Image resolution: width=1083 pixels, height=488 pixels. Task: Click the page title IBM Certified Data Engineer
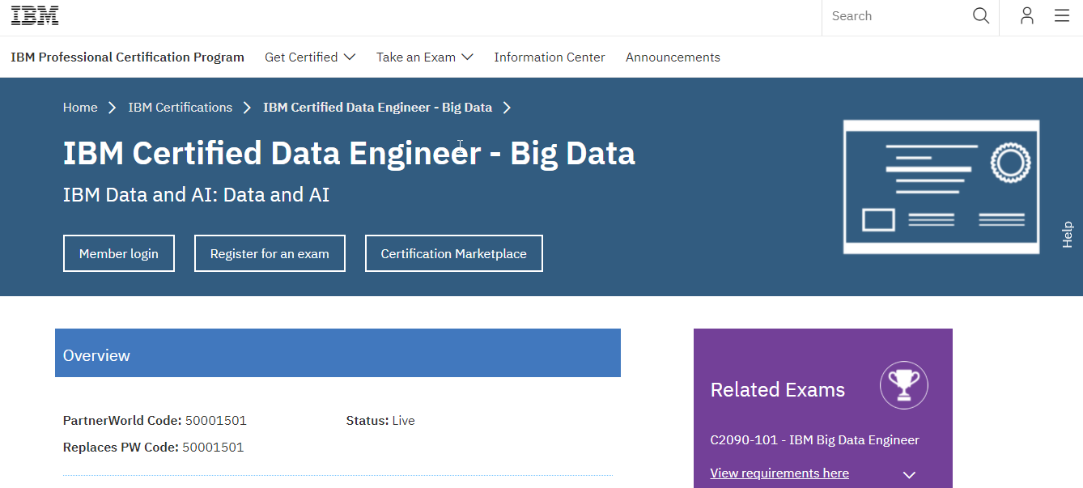pos(349,154)
